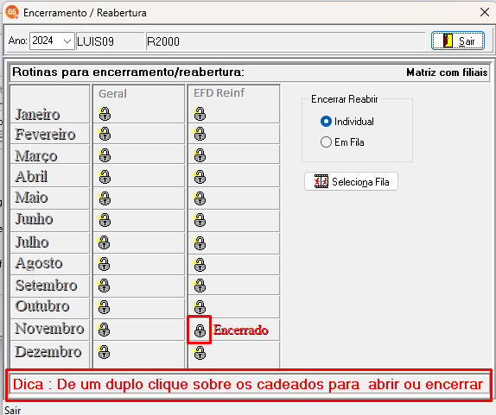Click the LUIS09 field
Viewport: 496px width, 415px height.
click(x=110, y=41)
